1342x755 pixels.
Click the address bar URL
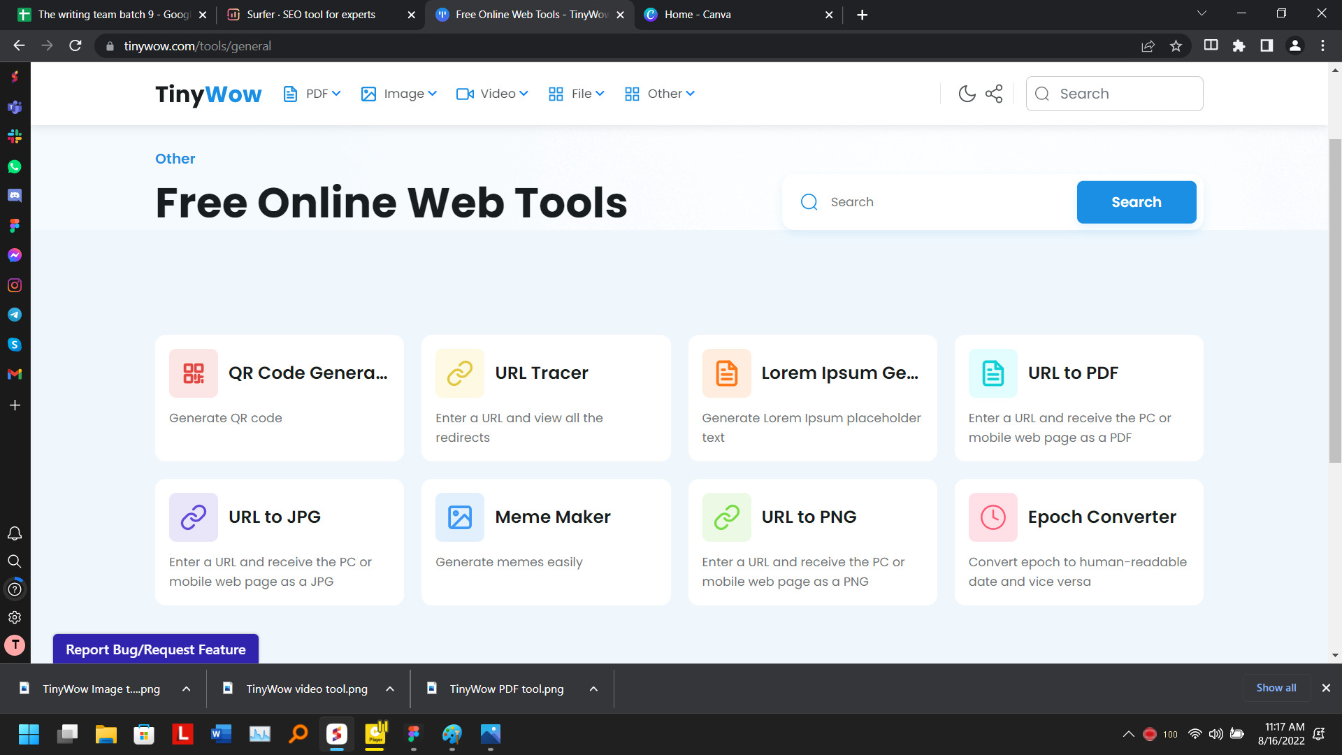(198, 46)
